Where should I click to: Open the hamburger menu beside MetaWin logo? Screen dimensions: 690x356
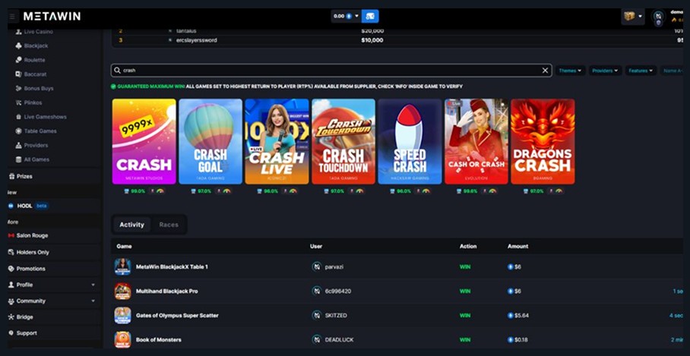(x=12, y=16)
